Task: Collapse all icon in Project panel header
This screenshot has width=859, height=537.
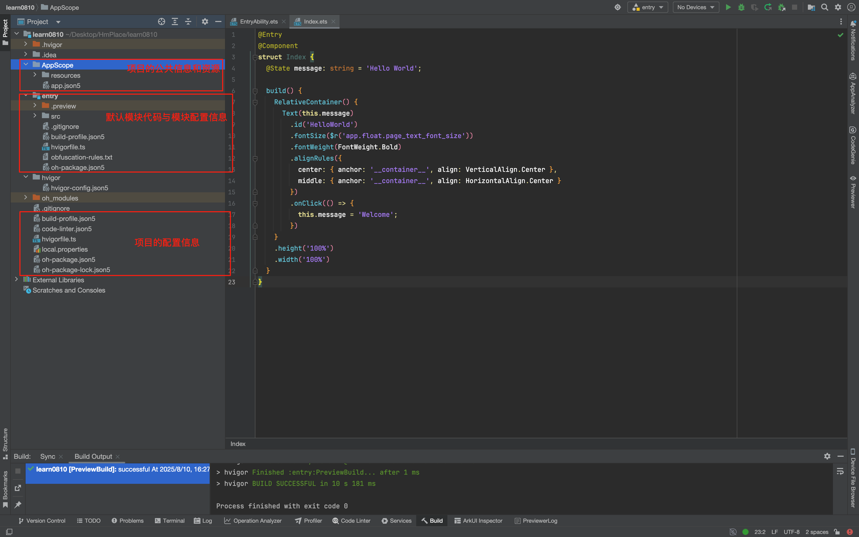Action: [188, 22]
